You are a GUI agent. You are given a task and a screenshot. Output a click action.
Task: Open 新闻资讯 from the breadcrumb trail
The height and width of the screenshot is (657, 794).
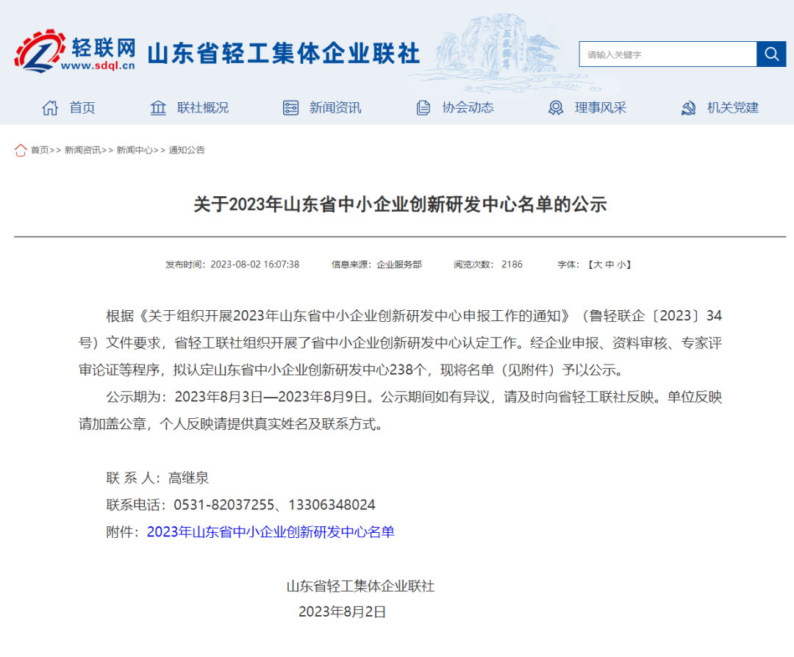coord(82,150)
